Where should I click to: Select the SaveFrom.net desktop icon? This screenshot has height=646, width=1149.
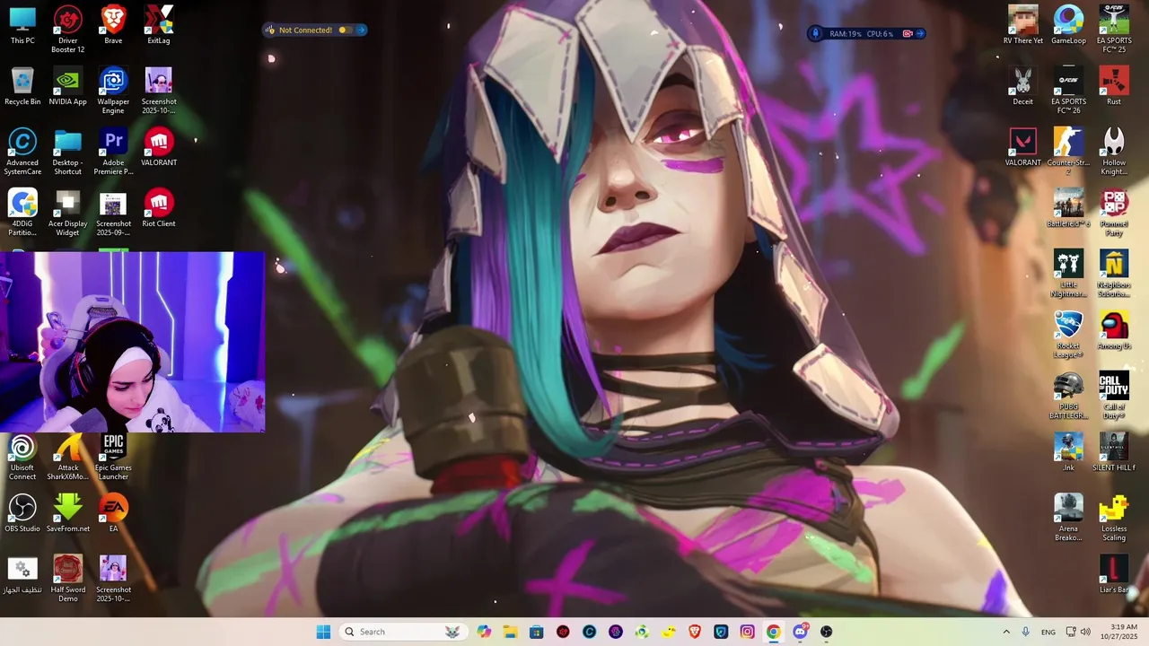(67, 513)
